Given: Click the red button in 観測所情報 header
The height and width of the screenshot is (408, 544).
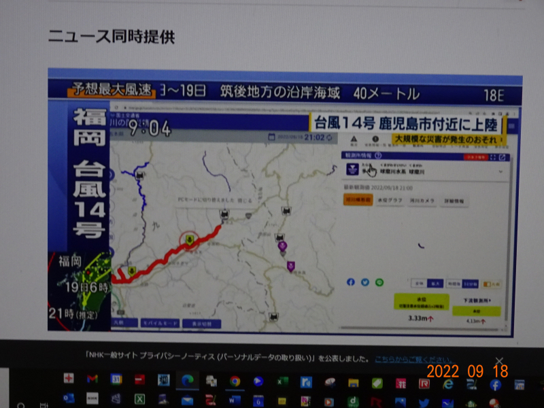Looking at the screenshot, I should coord(476,158).
